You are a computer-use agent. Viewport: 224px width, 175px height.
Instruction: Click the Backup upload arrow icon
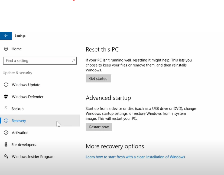pyautogui.click(x=6, y=109)
